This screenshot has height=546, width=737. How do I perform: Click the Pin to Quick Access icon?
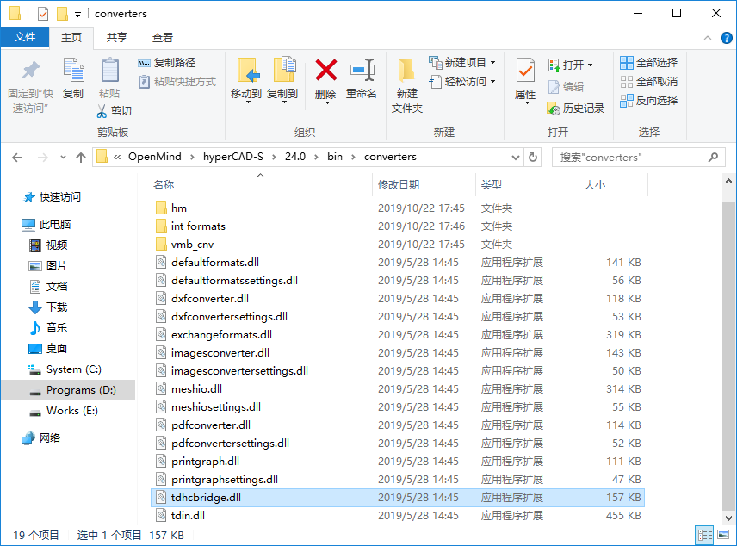point(31,71)
